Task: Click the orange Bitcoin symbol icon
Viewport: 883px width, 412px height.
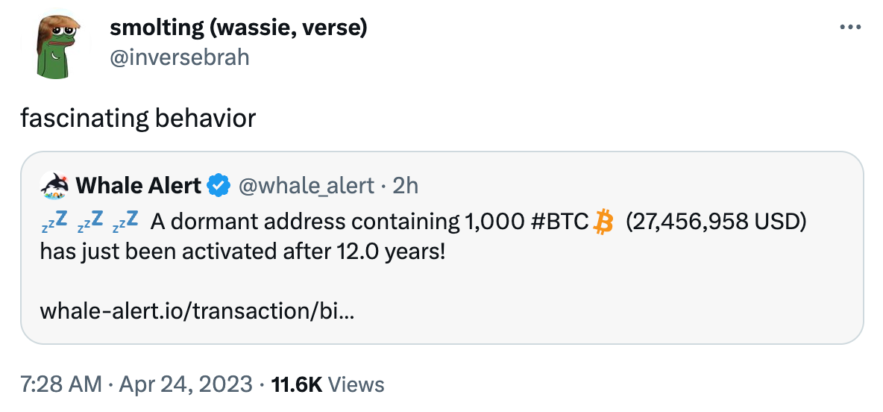Action: [x=603, y=222]
